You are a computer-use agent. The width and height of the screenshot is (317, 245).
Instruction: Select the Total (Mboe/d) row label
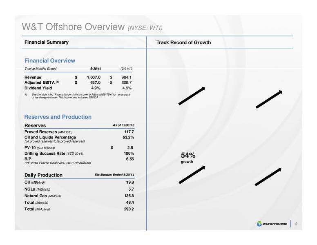click(36, 203)
